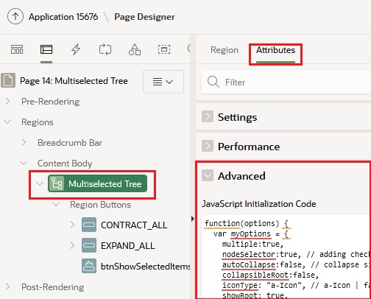Open the rendering tree menu dropdown
This screenshot has height=299, width=371.
[x=163, y=82]
